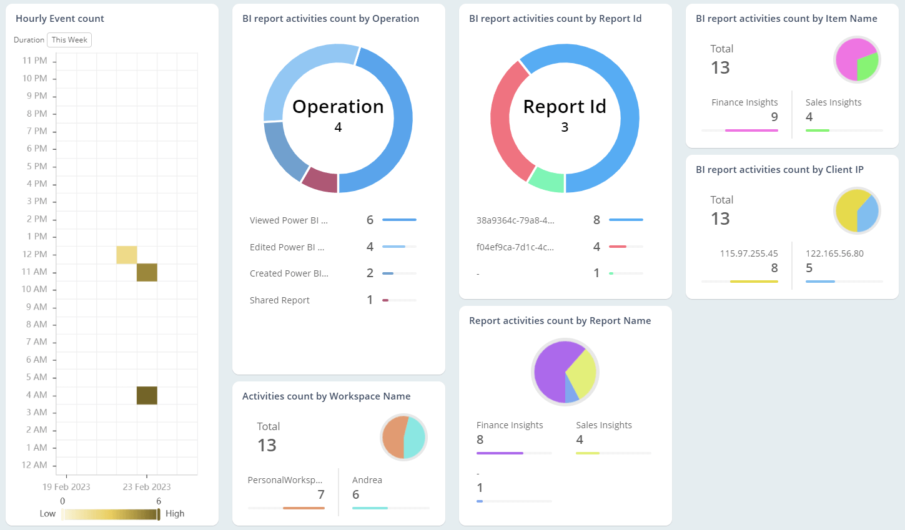The height and width of the screenshot is (530, 905).
Task: Click the yellow-blue pie chart in Client IP card
Action: (x=857, y=211)
